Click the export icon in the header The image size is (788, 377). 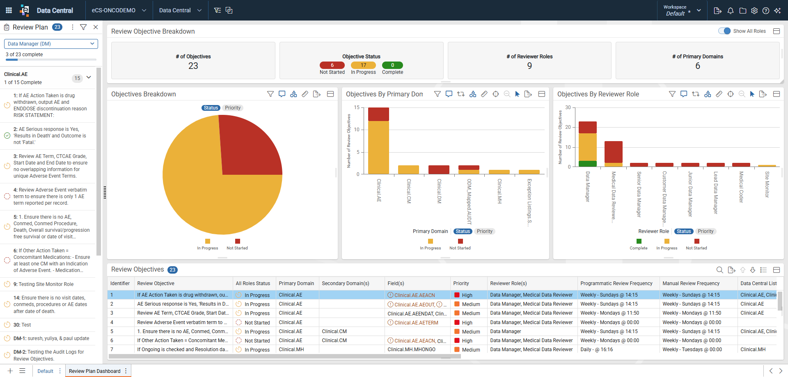click(718, 11)
